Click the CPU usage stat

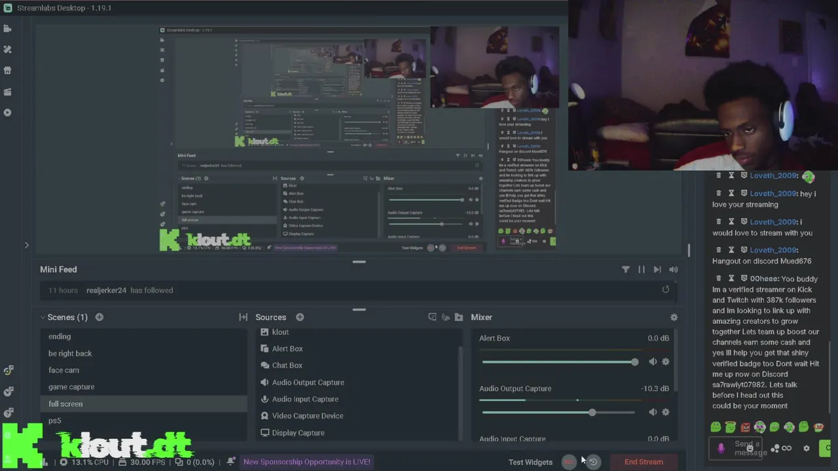click(84, 462)
